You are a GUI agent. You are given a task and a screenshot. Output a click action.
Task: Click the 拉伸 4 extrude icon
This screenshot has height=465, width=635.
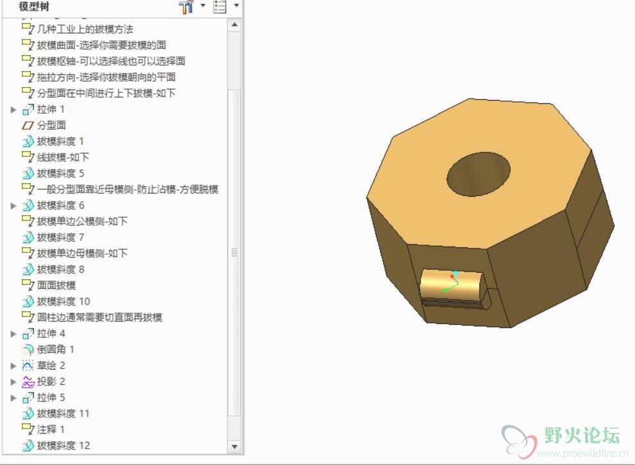[28, 334]
